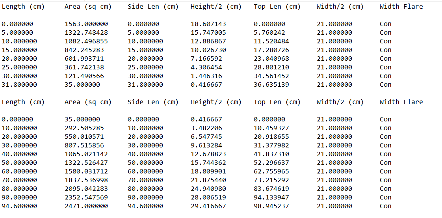Select the area value 550.010571

coord(84,137)
